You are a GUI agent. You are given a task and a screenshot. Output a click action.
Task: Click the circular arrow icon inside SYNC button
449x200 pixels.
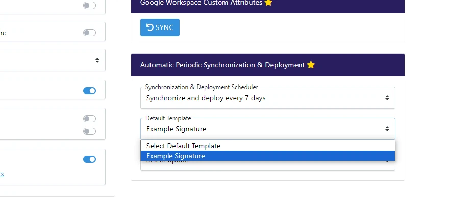(x=150, y=27)
